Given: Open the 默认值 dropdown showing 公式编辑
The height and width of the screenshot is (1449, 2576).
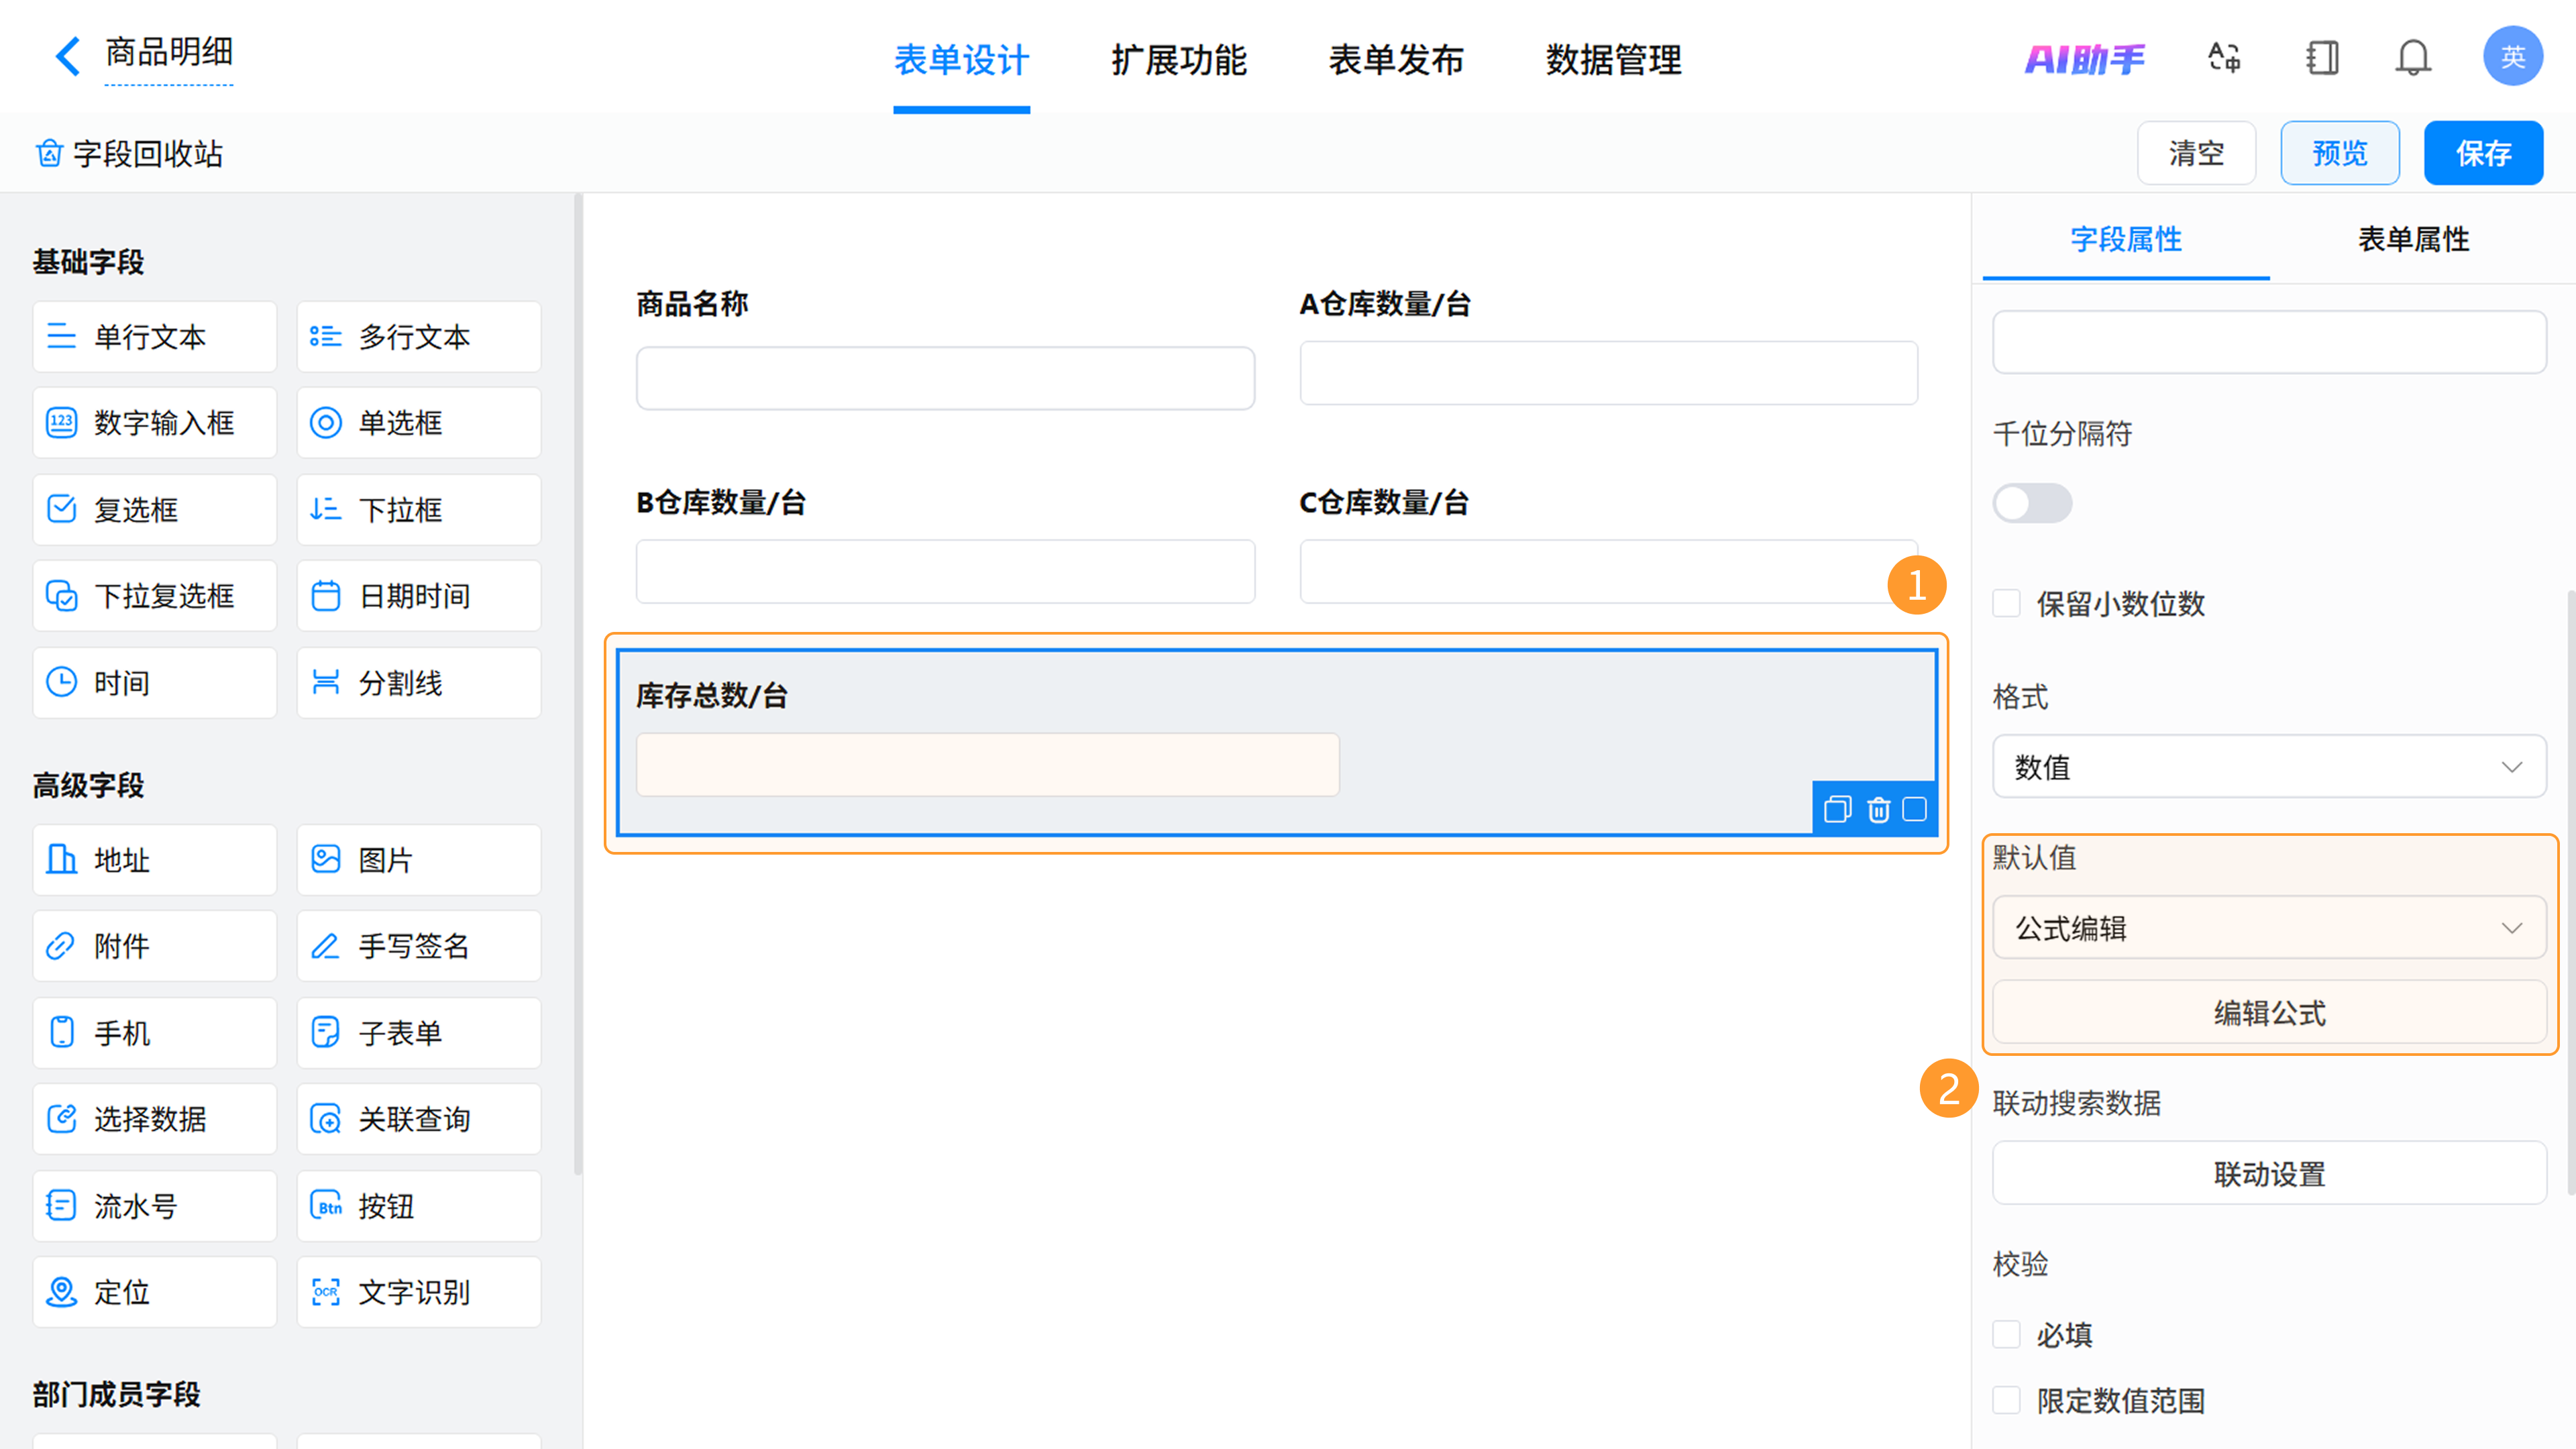Looking at the screenshot, I should pyautogui.click(x=2269, y=928).
